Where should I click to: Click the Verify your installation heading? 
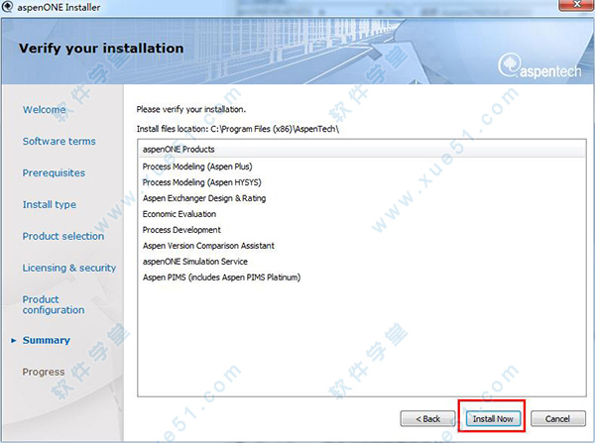click(x=101, y=49)
